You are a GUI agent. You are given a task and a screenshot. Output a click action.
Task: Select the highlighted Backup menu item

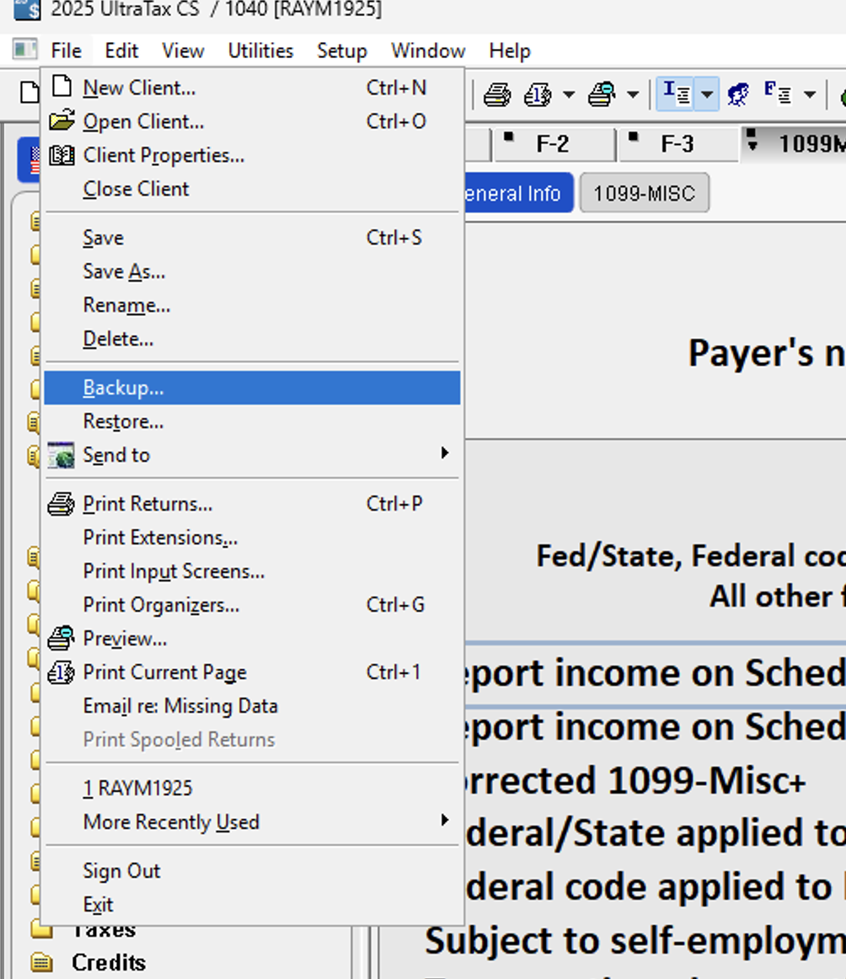click(252, 388)
